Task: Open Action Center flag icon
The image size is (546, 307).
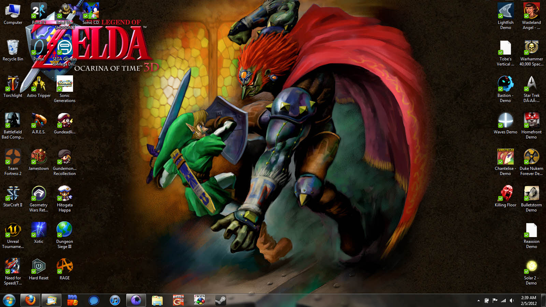Action: 495,301
